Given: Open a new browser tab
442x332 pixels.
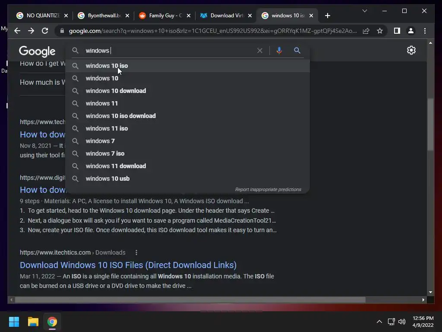Looking at the screenshot, I should point(327,16).
